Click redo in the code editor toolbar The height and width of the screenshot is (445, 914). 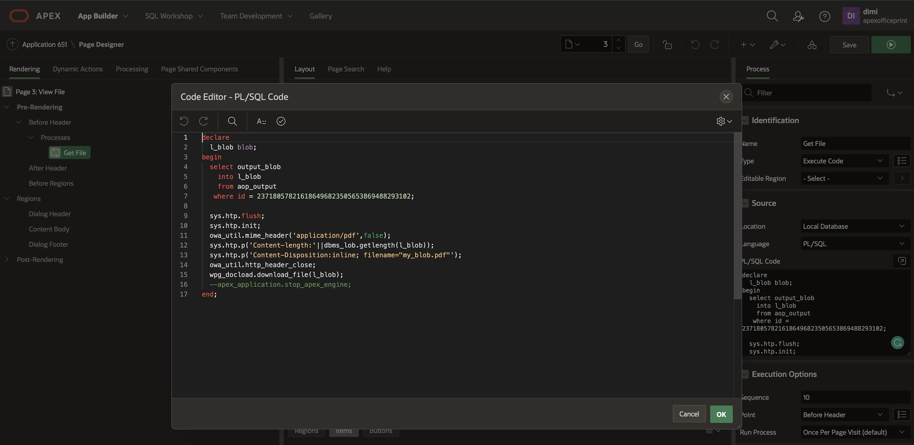[x=203, y=121]
